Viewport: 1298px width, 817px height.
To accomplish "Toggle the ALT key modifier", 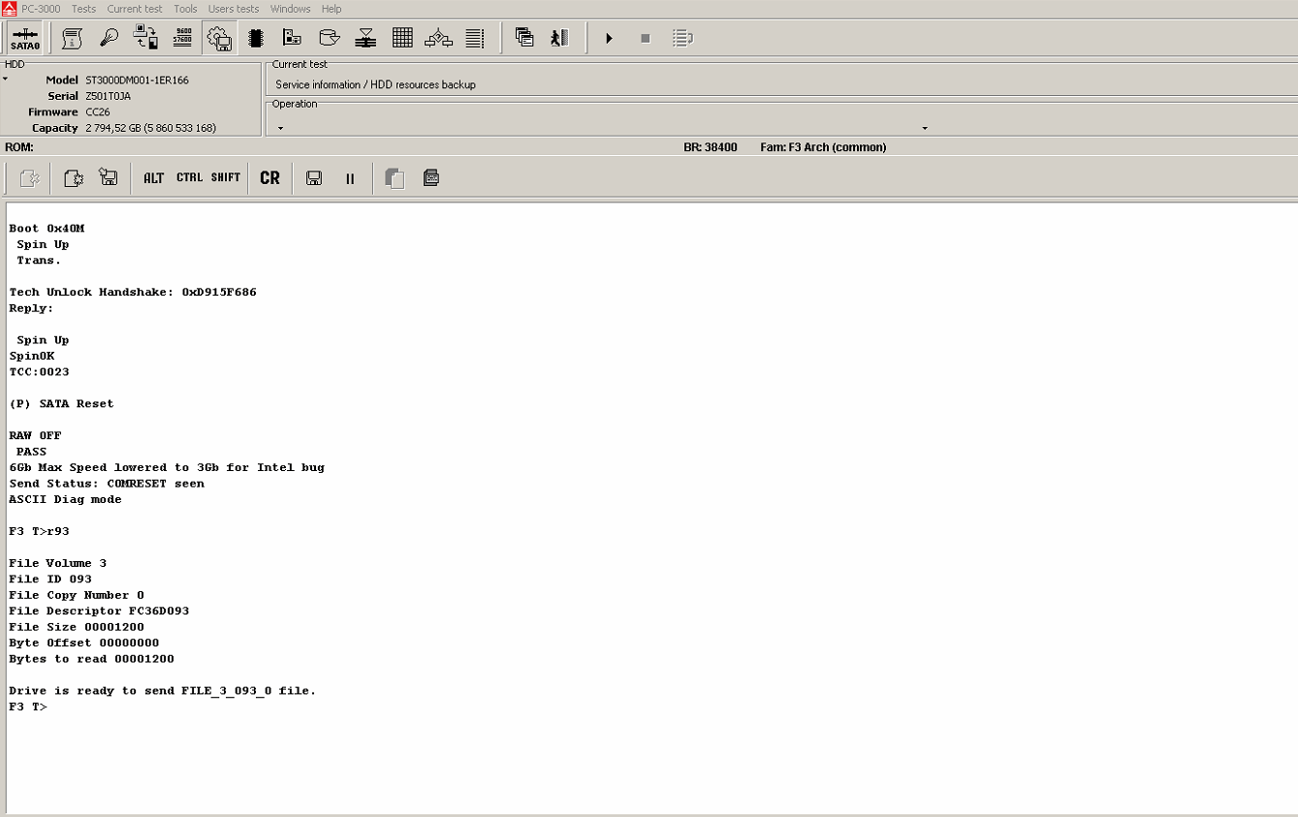I will (x=154, y=178).
